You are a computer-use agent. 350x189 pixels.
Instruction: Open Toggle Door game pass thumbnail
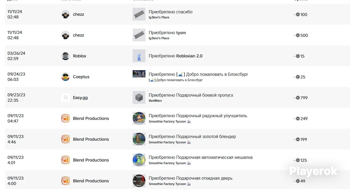tap(139, 181)
